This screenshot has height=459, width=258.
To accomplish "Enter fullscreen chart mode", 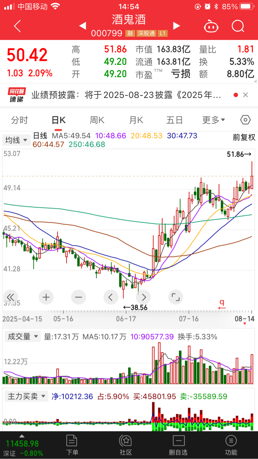I will point(176,297).
